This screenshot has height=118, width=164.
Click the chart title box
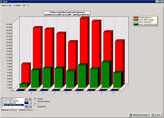pyautogui.click(x=67, y=13)
